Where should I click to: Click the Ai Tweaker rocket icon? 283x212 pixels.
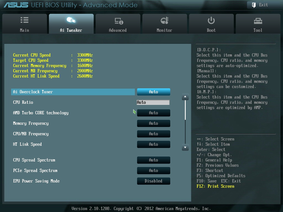pos(71,20)
